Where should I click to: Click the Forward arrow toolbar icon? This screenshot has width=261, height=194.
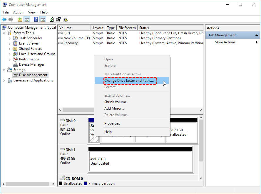point(11,20)
